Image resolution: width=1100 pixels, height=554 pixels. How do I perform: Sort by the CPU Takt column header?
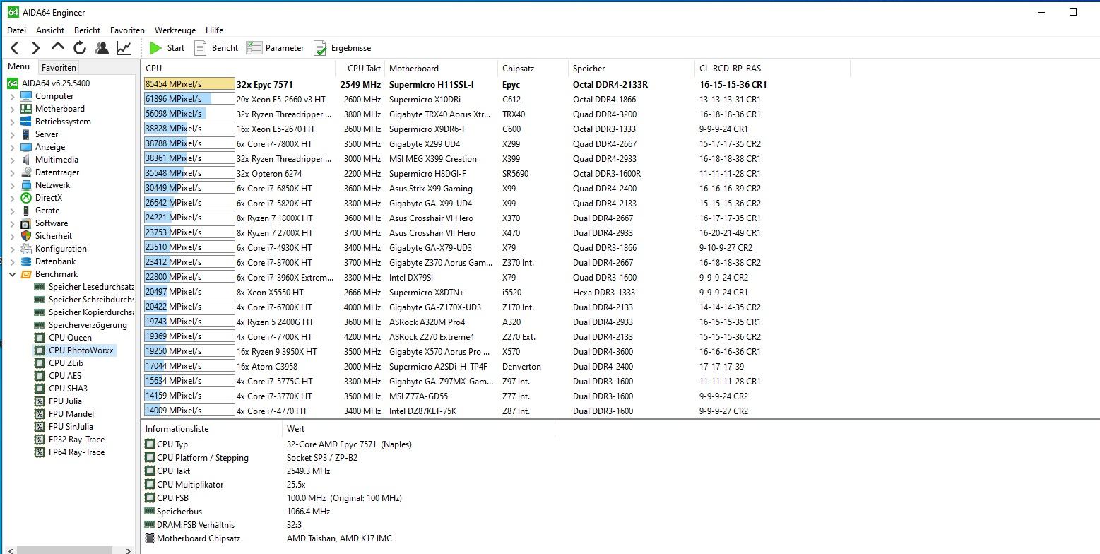(x=360, y=69)
